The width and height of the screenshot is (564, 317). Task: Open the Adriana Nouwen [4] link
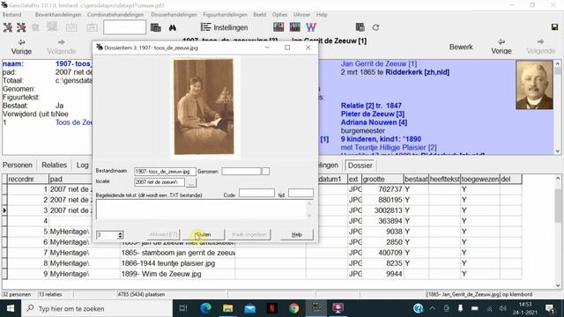click(374, 122)
